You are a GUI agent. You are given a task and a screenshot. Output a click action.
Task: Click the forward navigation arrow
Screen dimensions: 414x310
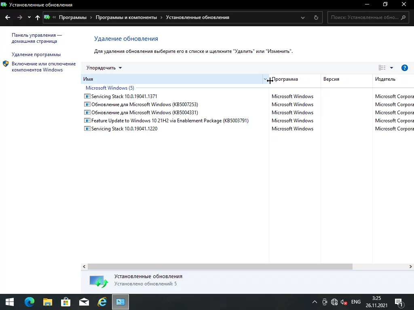click(x=20, y=17)
